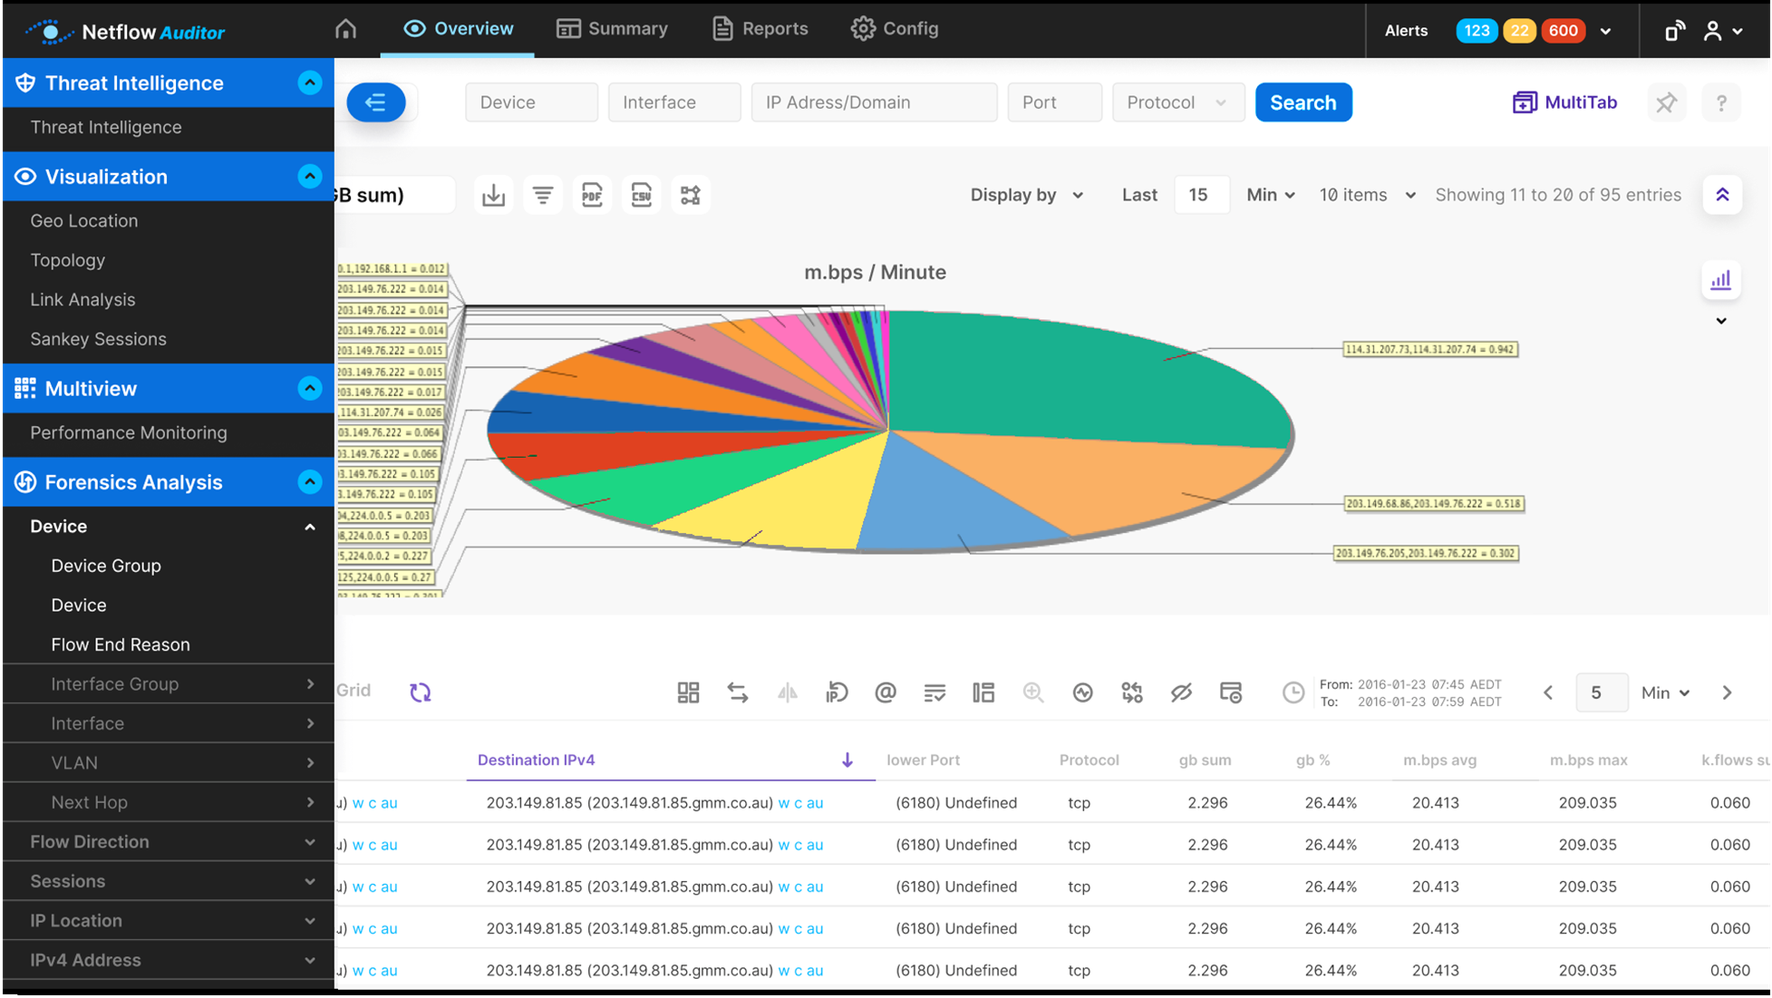The height and width of the screenshot is (998, 1772).
Task: Click the MultiTab icon button
Action: click(x=1523, y=102)
